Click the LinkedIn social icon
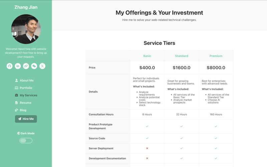Image resolution: width=267 pixels, height=167 pixels. pos(18,66)
